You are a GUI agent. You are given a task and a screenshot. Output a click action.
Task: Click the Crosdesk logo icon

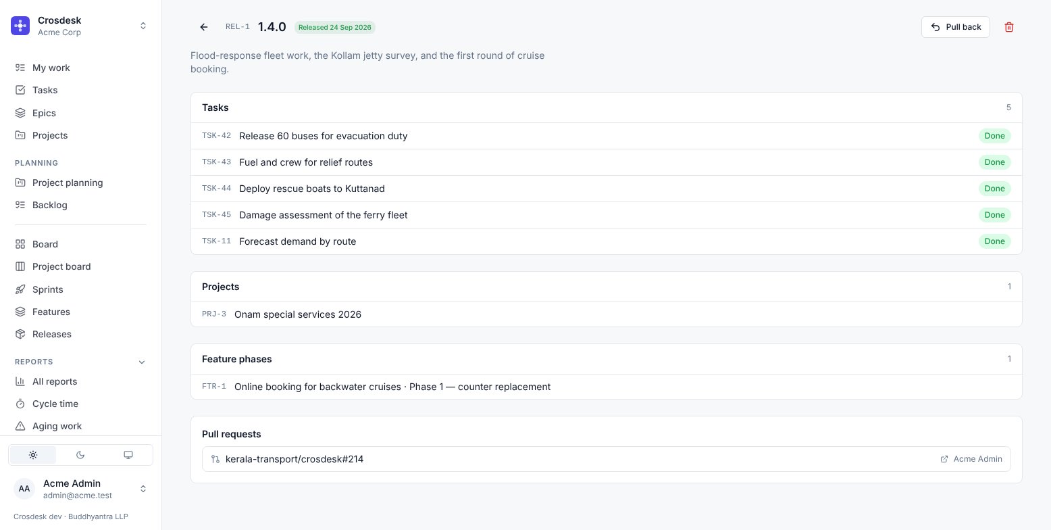pyautogui.click(x=20, y=26)
